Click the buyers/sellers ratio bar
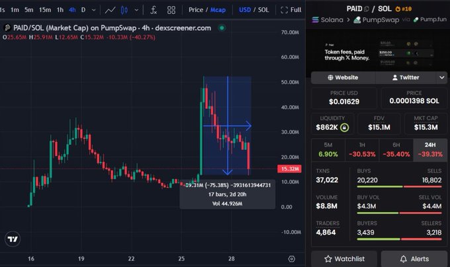Screen dimensions: 450x267 pos(399,239)
